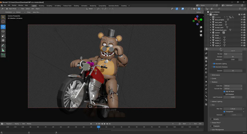
Task: Select the Scale tool
Action: 3,36
